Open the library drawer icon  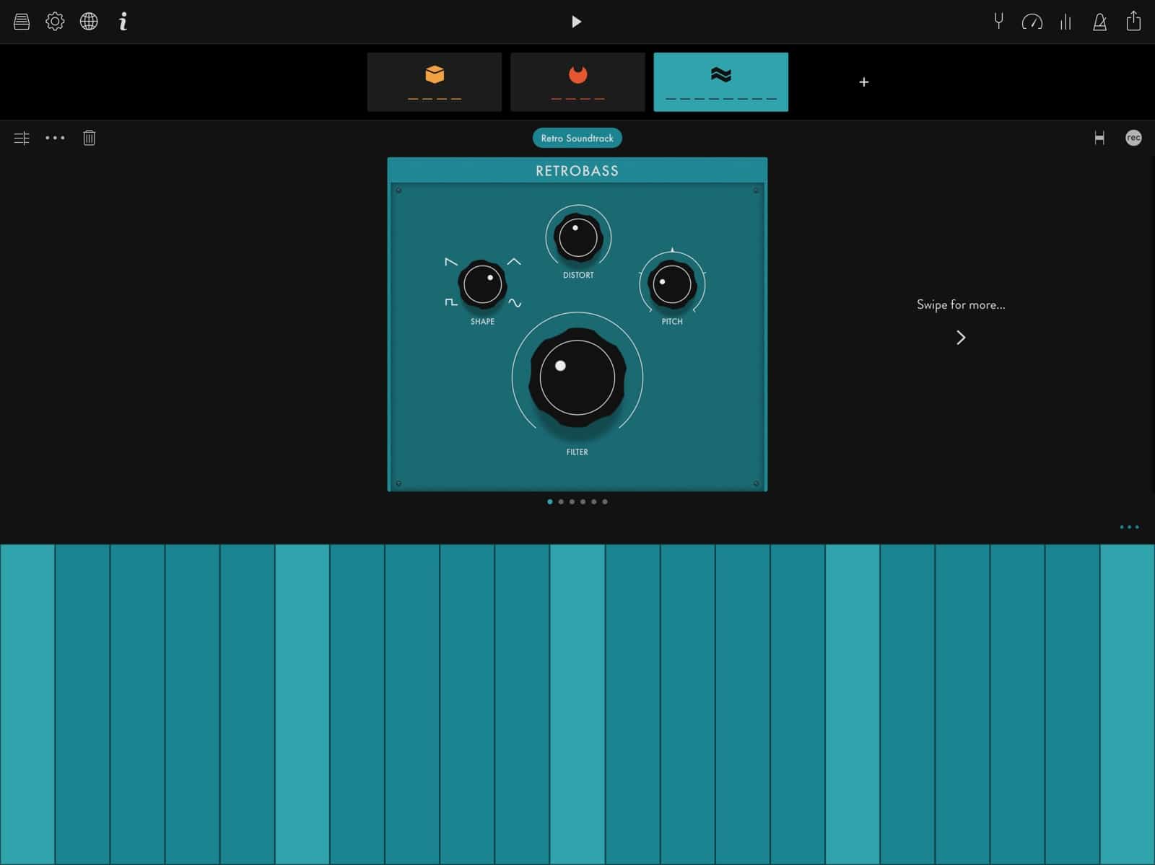pos(22,22)
